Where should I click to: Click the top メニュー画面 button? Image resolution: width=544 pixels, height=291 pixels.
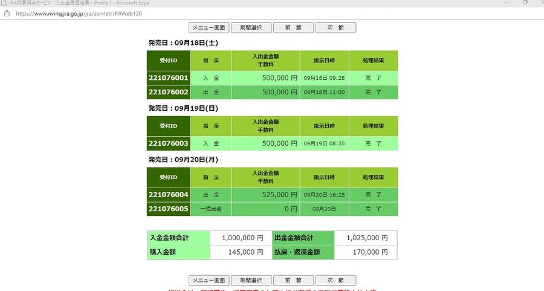click(x=209, y=28)
